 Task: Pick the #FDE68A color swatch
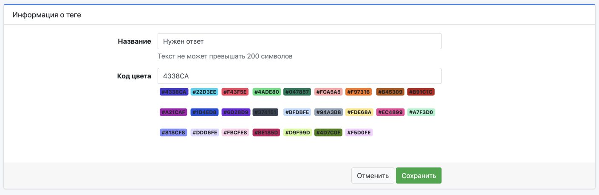360,112
